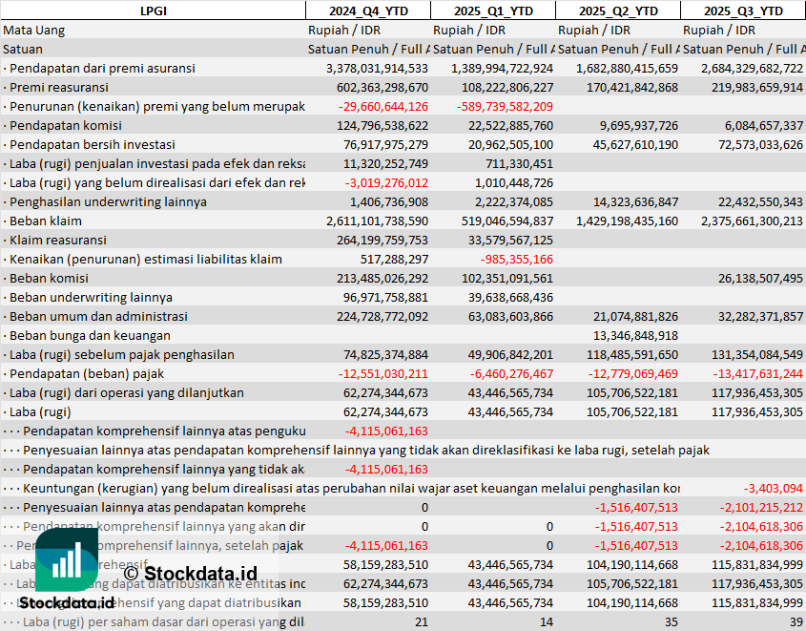Select the Beban klaim row label

coord(44,221)
